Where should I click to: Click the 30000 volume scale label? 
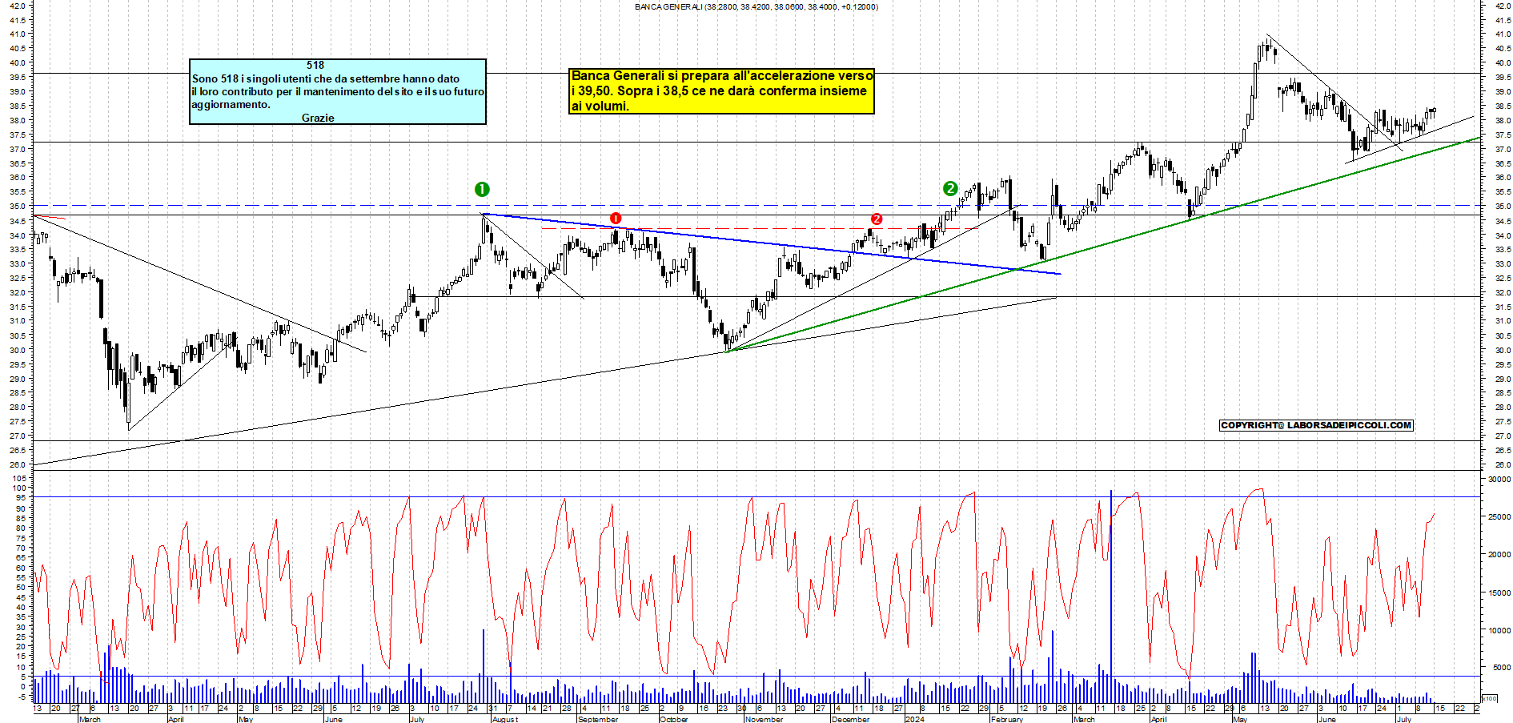[1499, 480]
